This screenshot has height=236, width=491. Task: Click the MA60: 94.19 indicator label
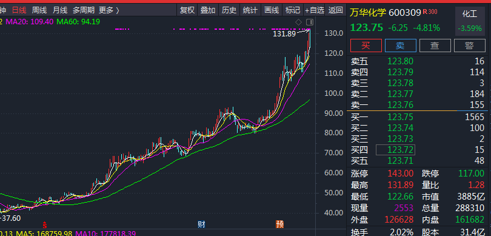[78, 22]
